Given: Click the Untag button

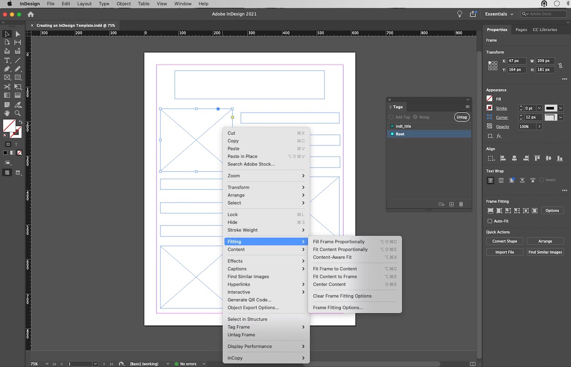Looking at the screenshot, I should pos(461,117).
